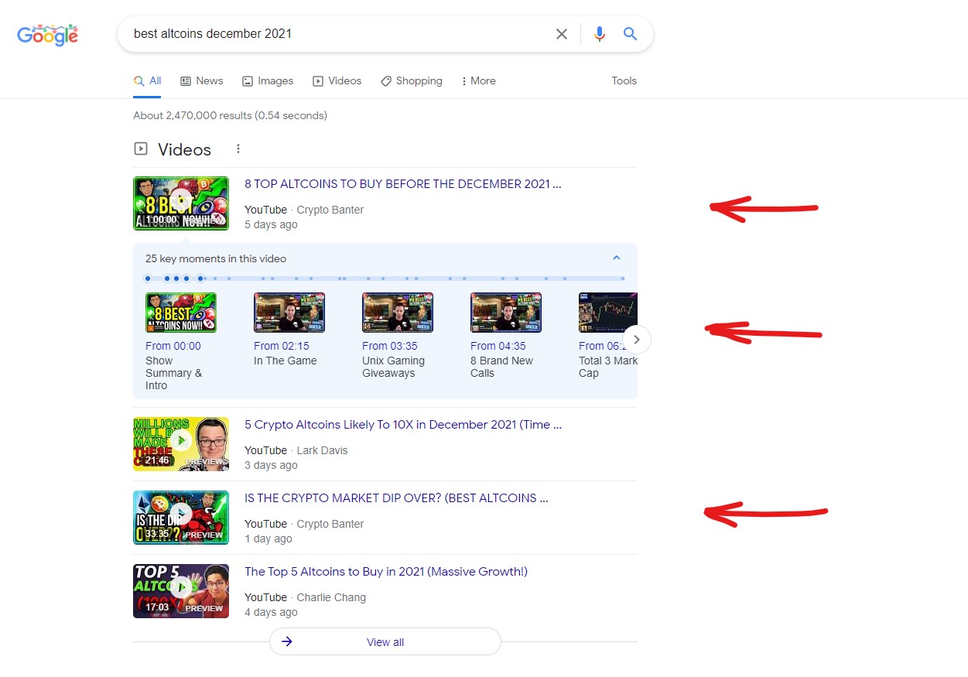Click the Total 3 Market Cap moment thumbnail
Screen dimensions: 968x677
point(608,313)
